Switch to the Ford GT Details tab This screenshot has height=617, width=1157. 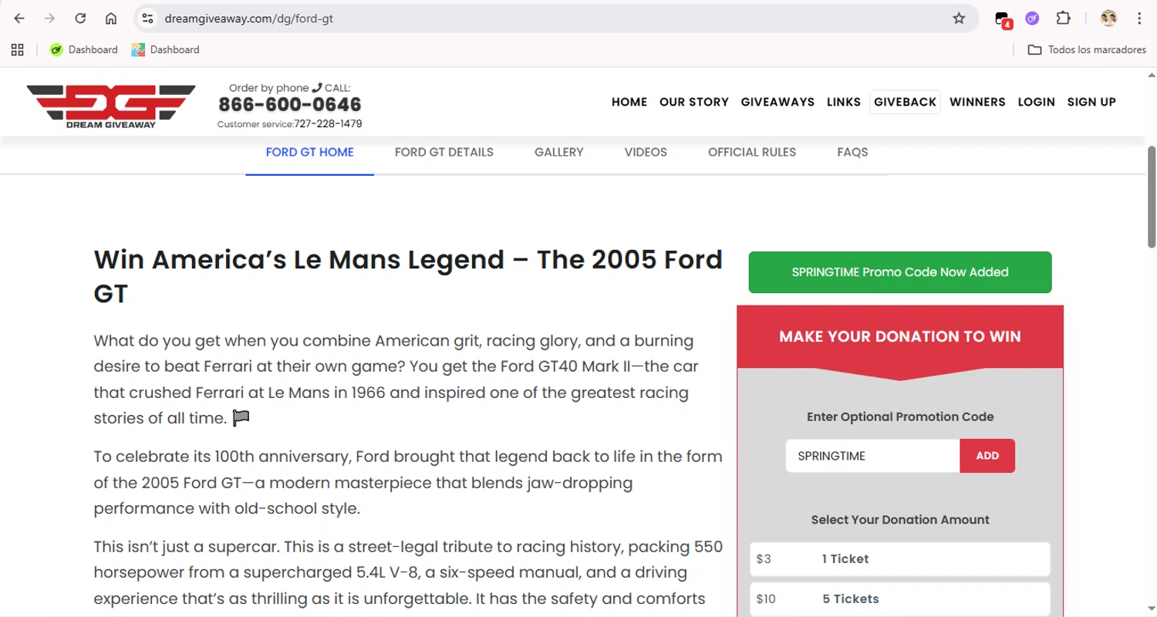[444, 152]
